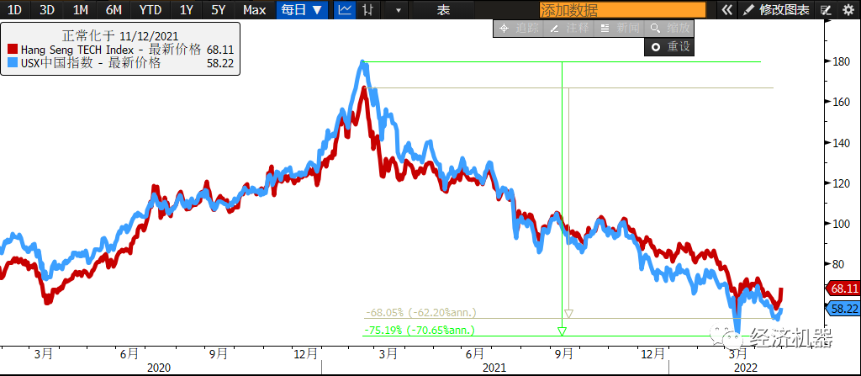Select the Max time range
This screenshot has width=861, height=376.
tap(254, 10)
